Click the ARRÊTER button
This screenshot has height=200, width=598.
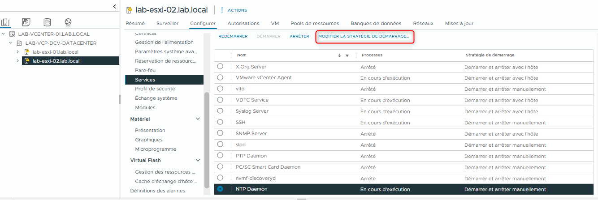(x=299, y=36)
